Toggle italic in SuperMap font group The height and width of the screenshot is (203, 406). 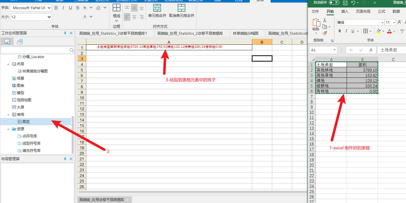click(63, 8)
